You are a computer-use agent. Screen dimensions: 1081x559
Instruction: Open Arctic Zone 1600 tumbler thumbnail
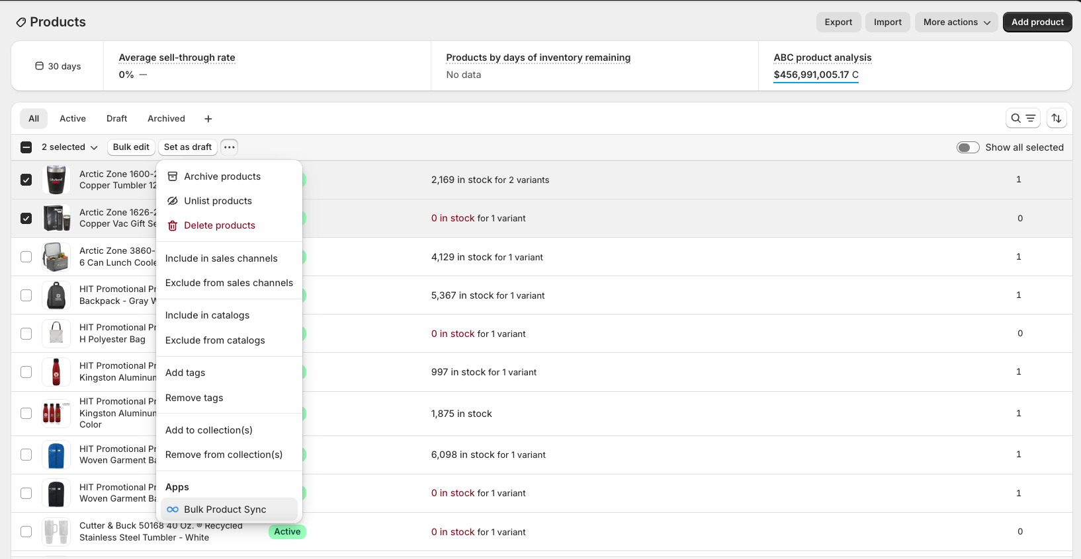coord(56,180)
